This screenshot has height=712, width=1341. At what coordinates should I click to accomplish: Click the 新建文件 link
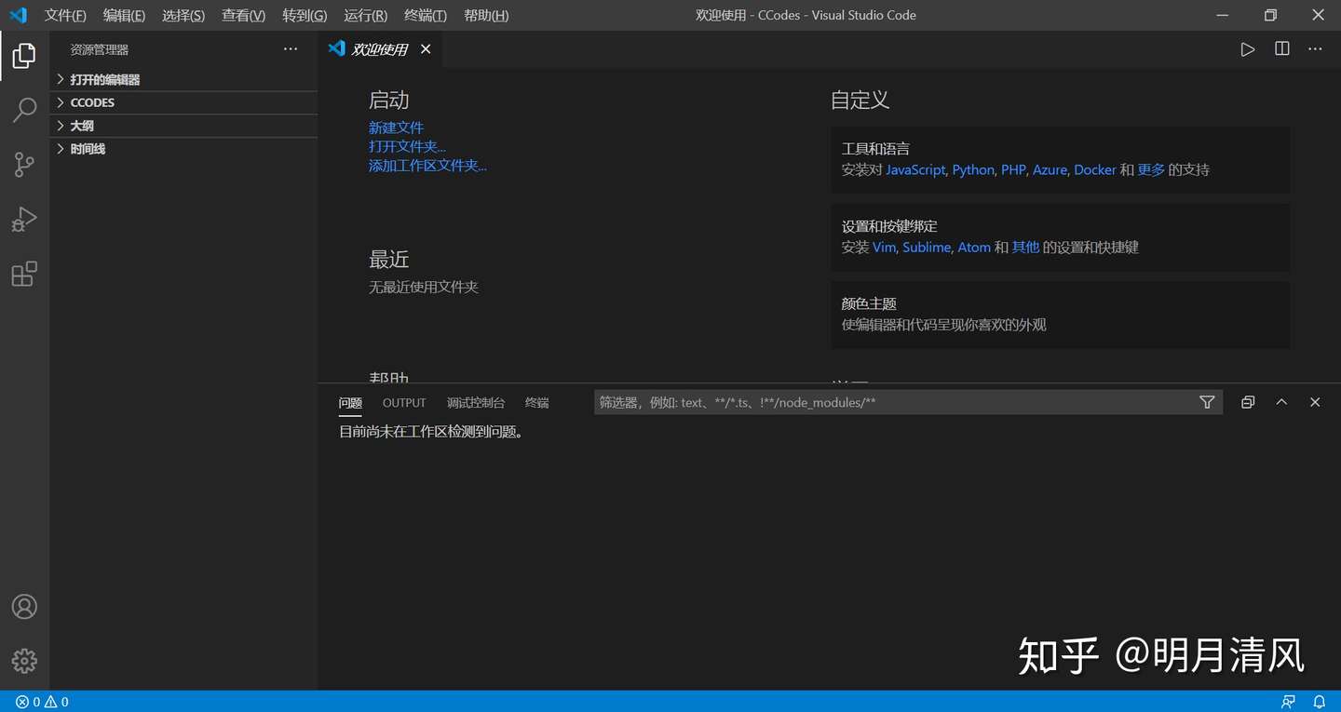pyautogui.click(x=396, y=128)
